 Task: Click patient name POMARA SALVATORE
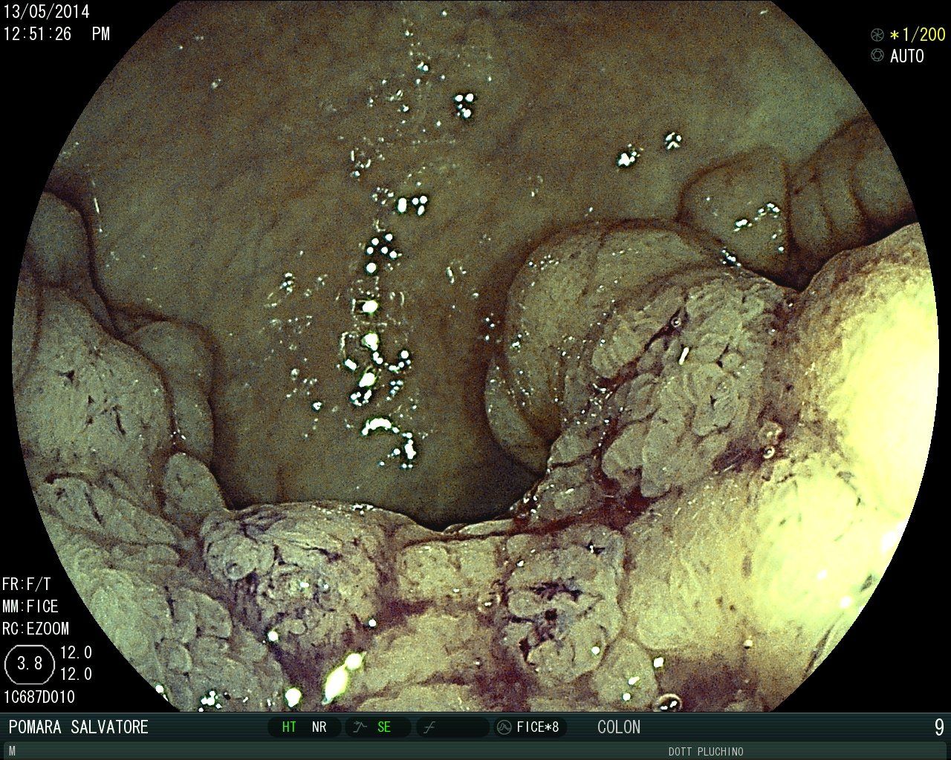[x=79, y=727]
